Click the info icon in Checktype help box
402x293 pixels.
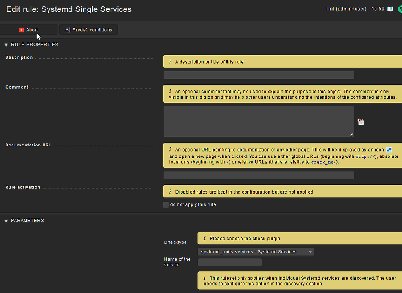pos(204,238)
